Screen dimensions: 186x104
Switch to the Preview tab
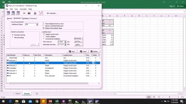(x=33, y=18)
